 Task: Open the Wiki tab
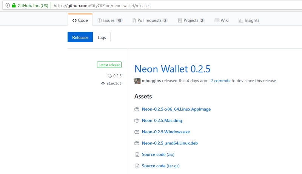[x=222, y=20]
